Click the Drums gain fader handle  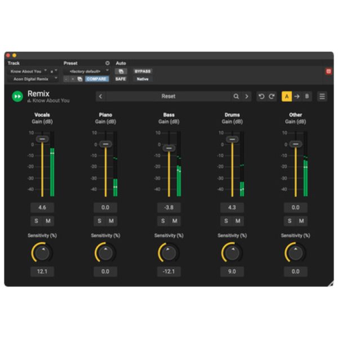(x=232, y=139)
